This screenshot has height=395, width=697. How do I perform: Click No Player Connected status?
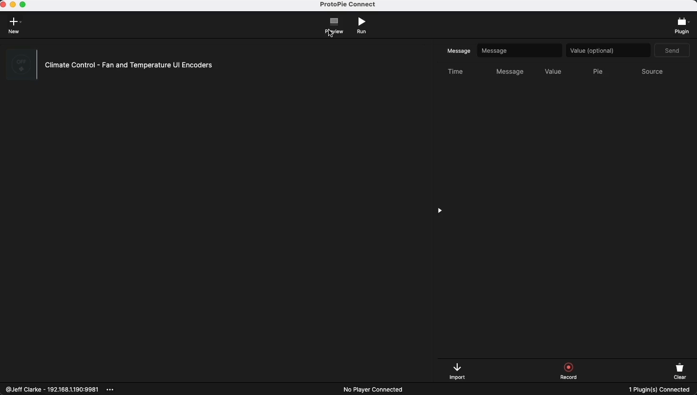pos(373,390)
